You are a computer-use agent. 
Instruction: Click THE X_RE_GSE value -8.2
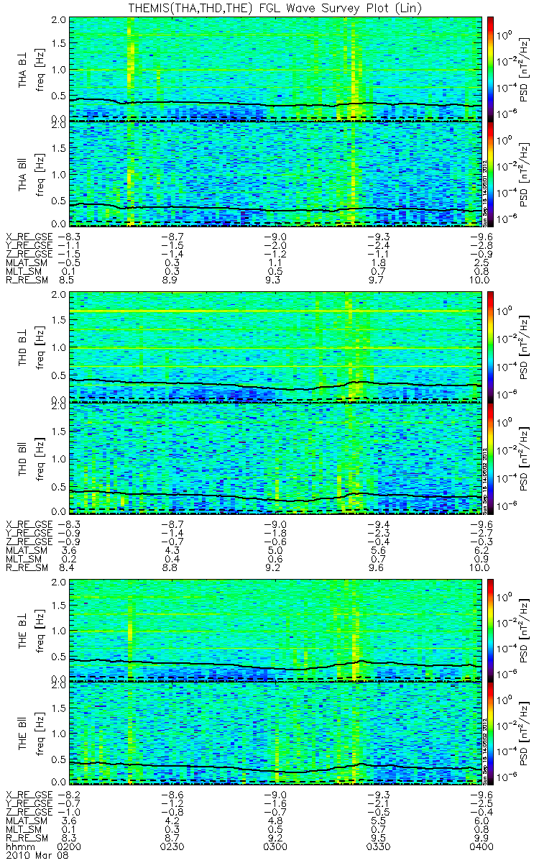tap(69, 794)
